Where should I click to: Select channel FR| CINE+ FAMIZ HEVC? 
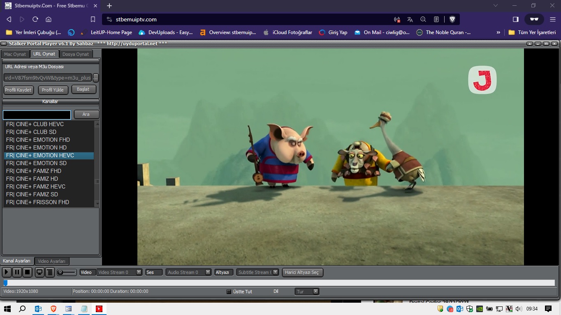[49, 186]
